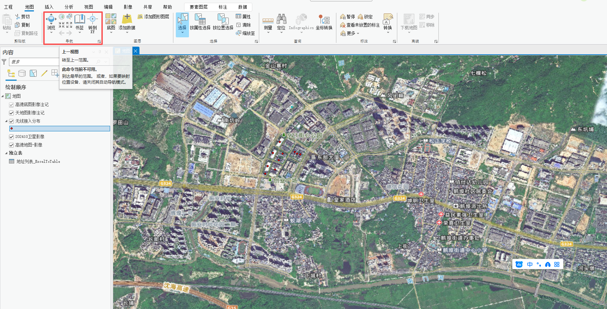This screenshot has height=309, width=607.
Task: Open the 添加数据 dropdown arrow
Action: (x=127, y=32)
